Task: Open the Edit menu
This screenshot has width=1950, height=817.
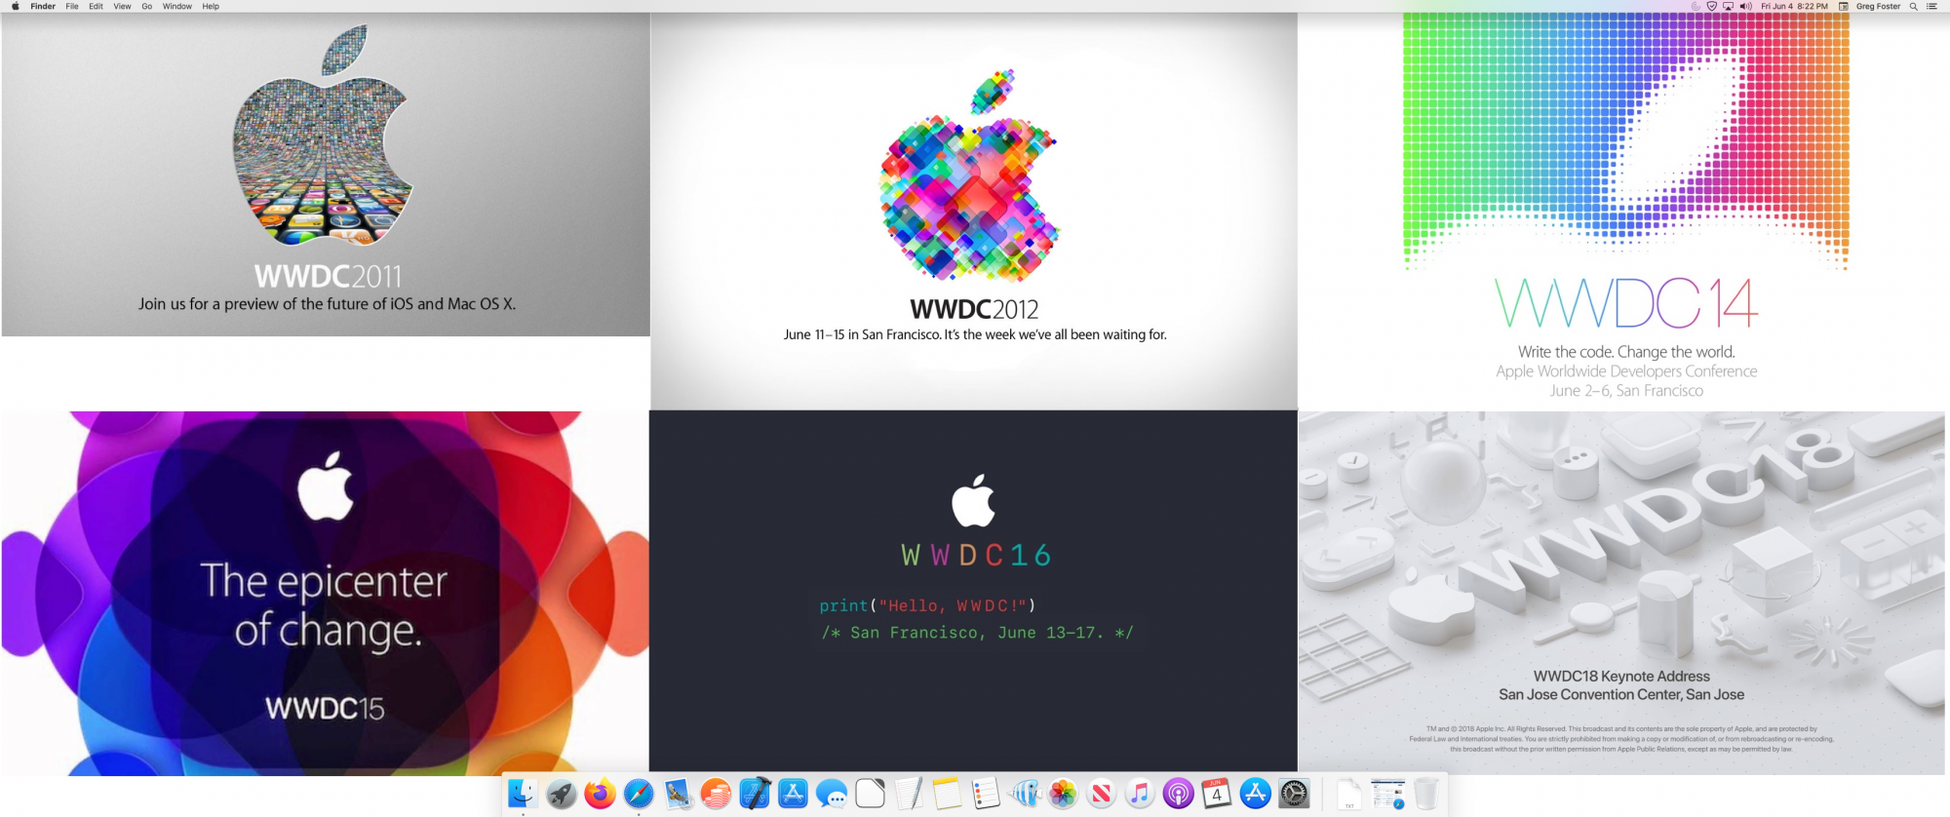Action: point(96,6)
